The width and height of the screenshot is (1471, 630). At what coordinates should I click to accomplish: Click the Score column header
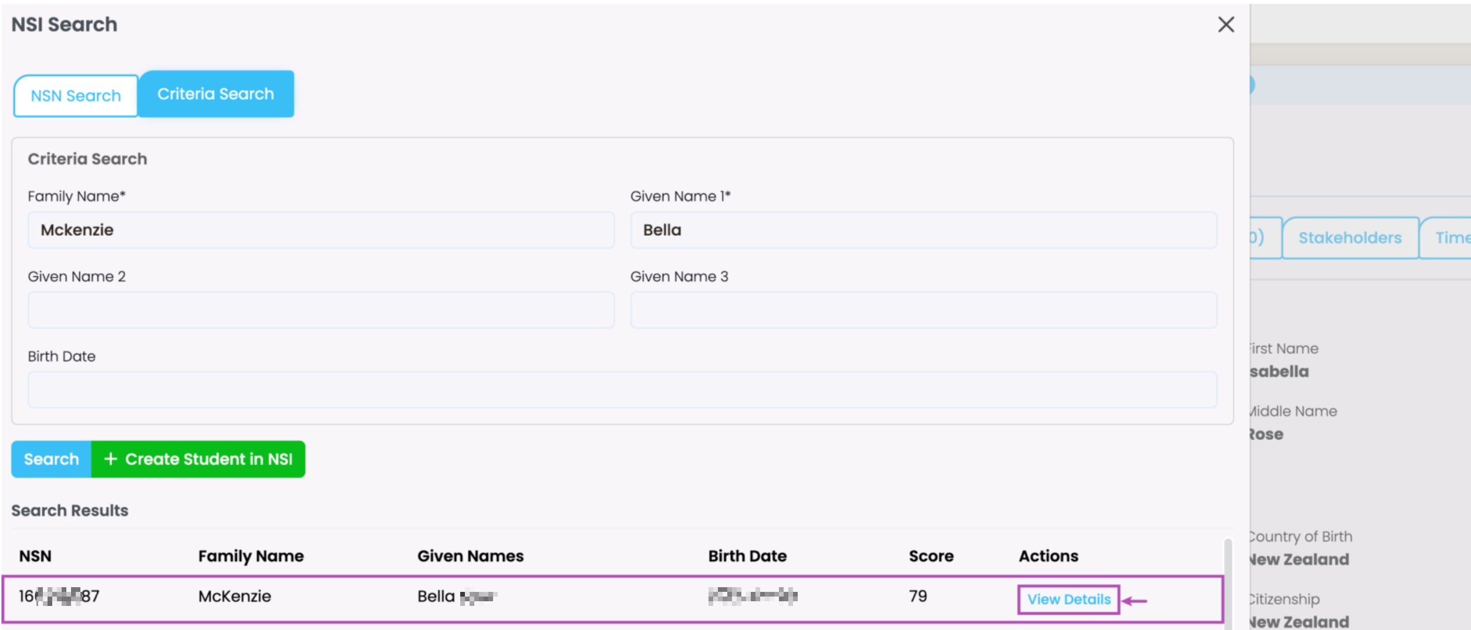tap(931, 556)
